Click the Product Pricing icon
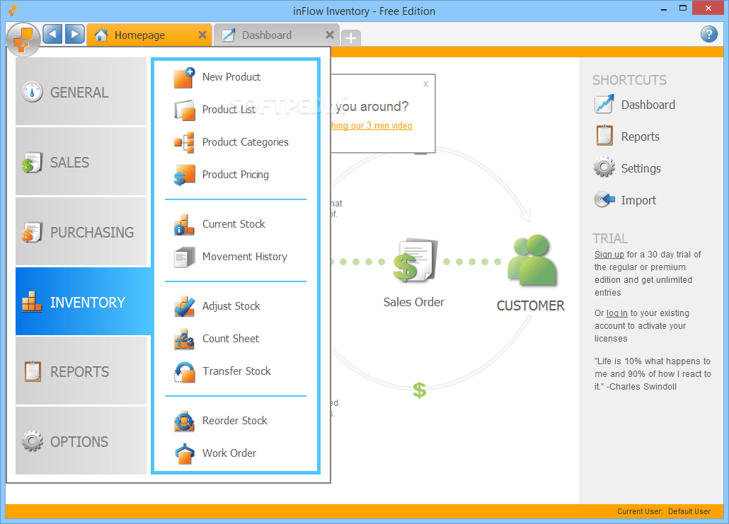This screenshot has height=524, width=729. (x=184, y=175)
